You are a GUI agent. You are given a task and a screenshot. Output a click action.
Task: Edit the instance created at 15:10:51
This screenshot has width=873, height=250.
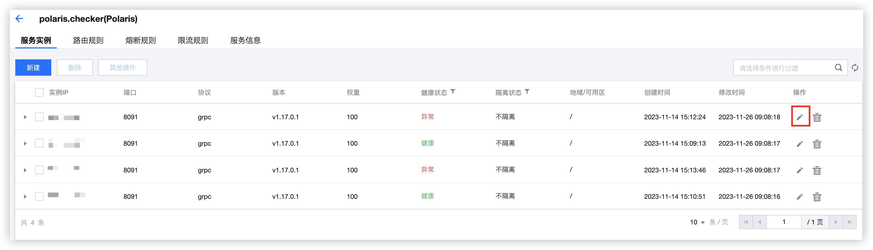point(800,197)
